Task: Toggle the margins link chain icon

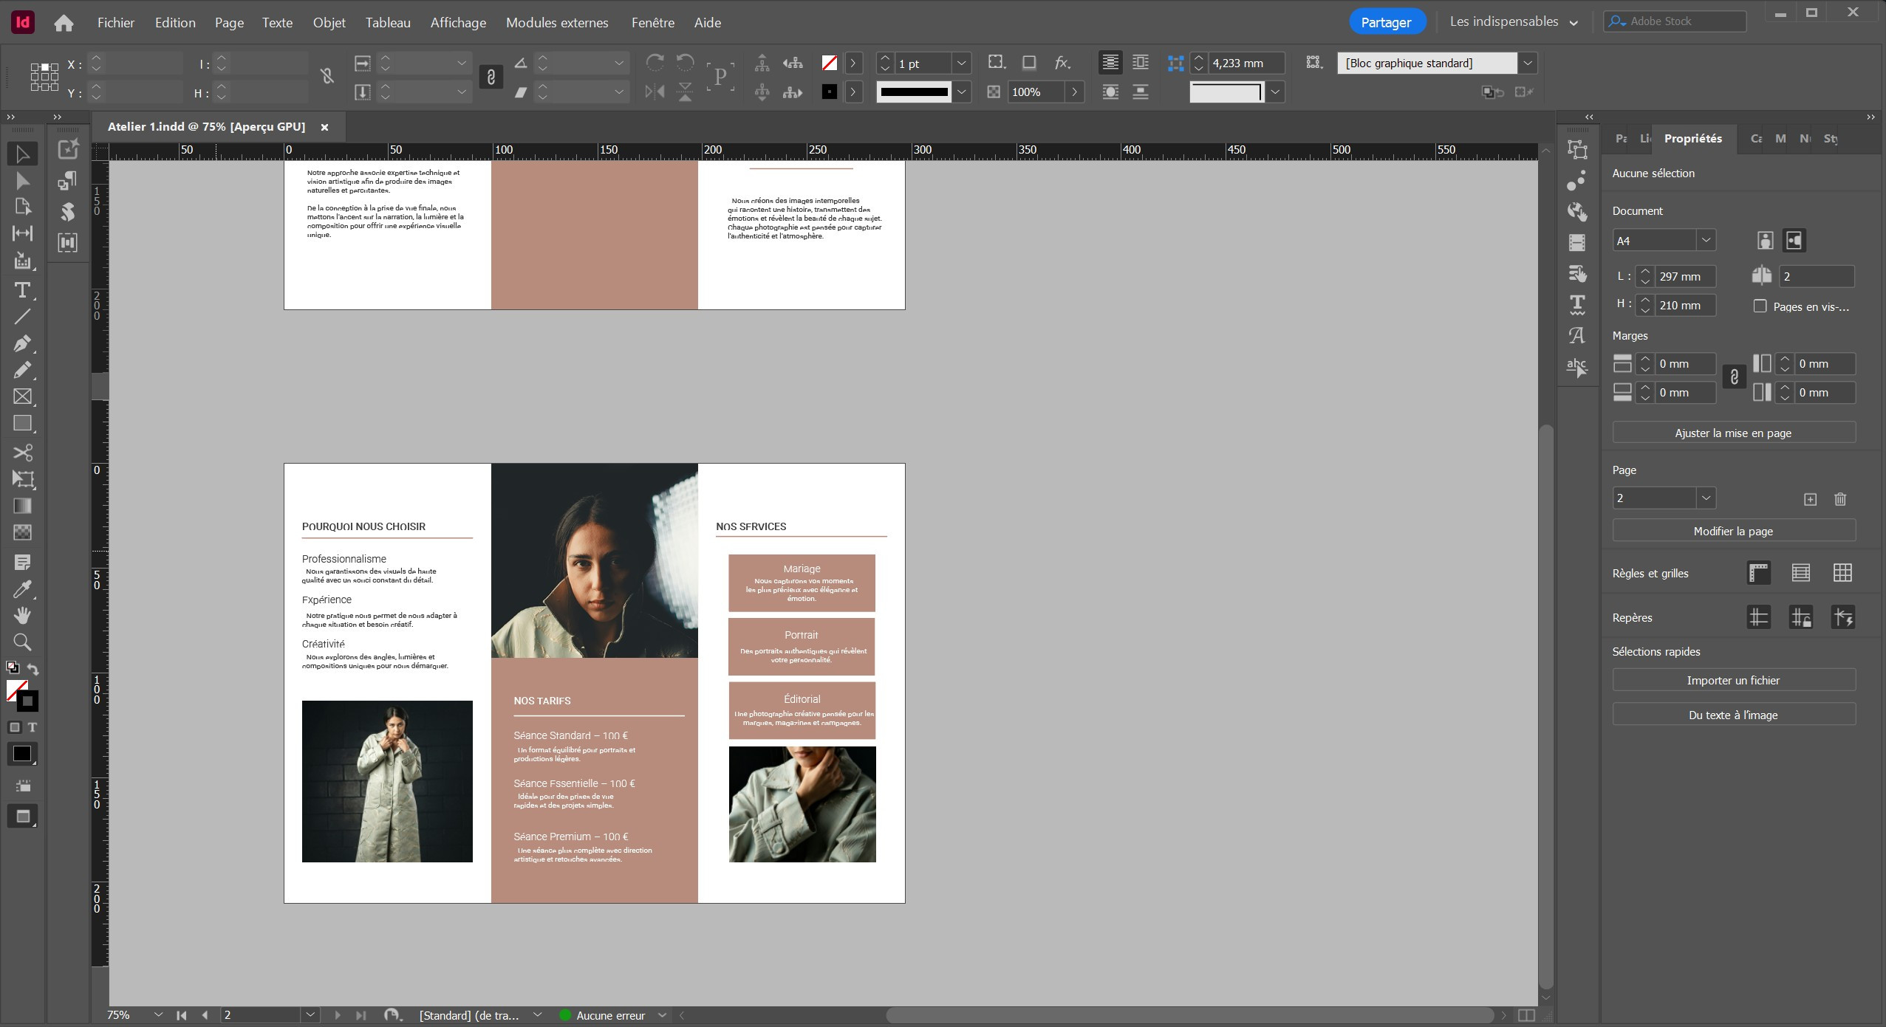Action: pos(1734,377)
